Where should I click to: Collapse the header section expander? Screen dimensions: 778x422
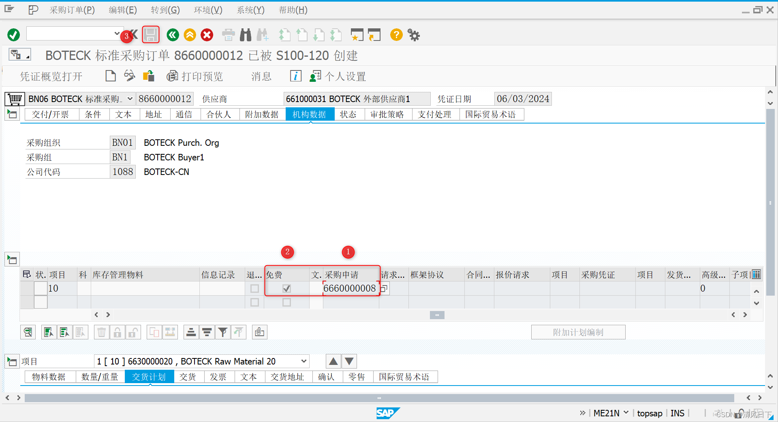[x=12, y=114]
